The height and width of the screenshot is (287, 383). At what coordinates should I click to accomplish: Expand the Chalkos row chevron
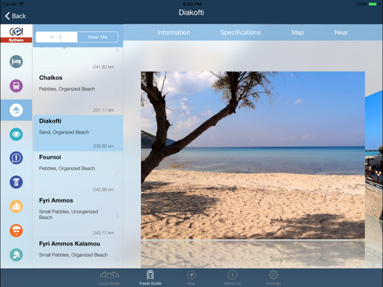117,94
